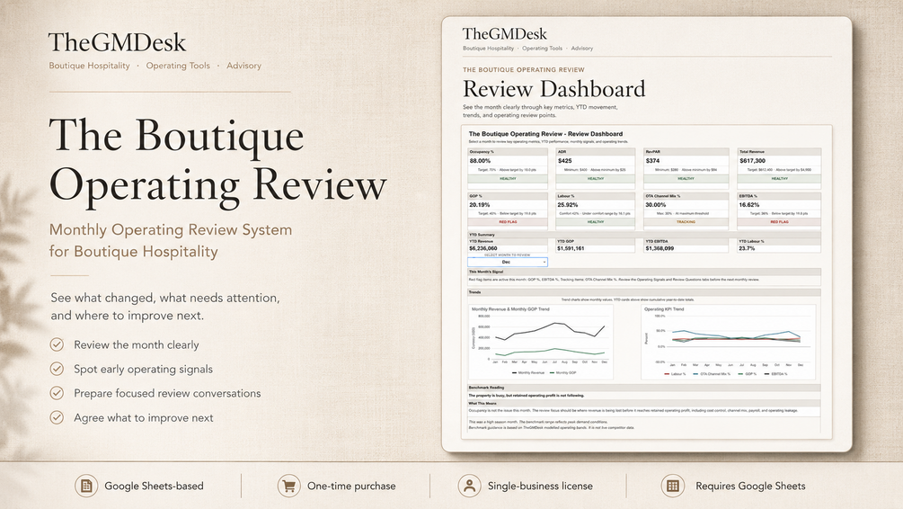903x509 pixels.
Task: Click The Boutique Operating Review main title
Action: click(217, 160)
